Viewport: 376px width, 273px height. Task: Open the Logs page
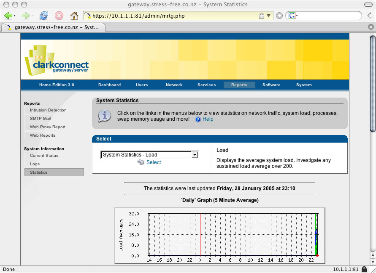click(x=35, y=164)
